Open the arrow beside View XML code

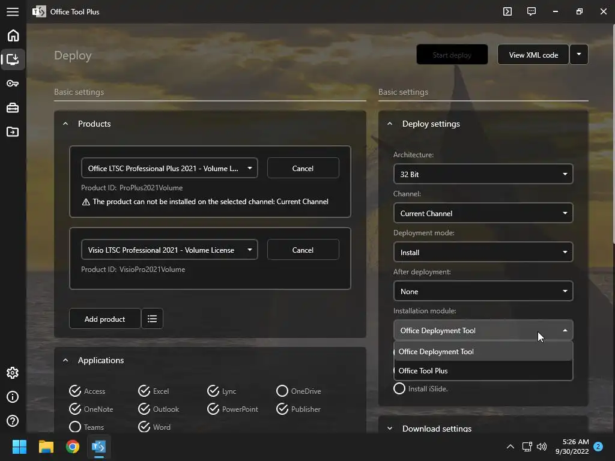(579, 55)
